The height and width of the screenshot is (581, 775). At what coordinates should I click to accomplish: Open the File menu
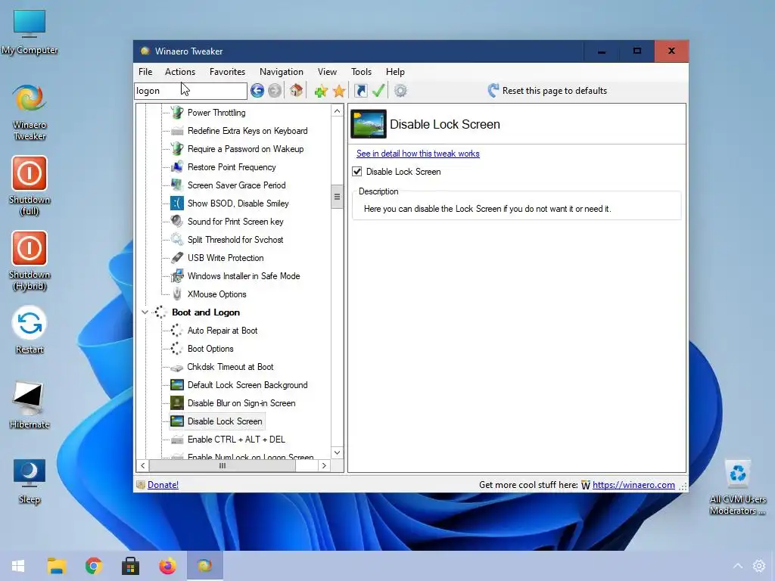145,72
